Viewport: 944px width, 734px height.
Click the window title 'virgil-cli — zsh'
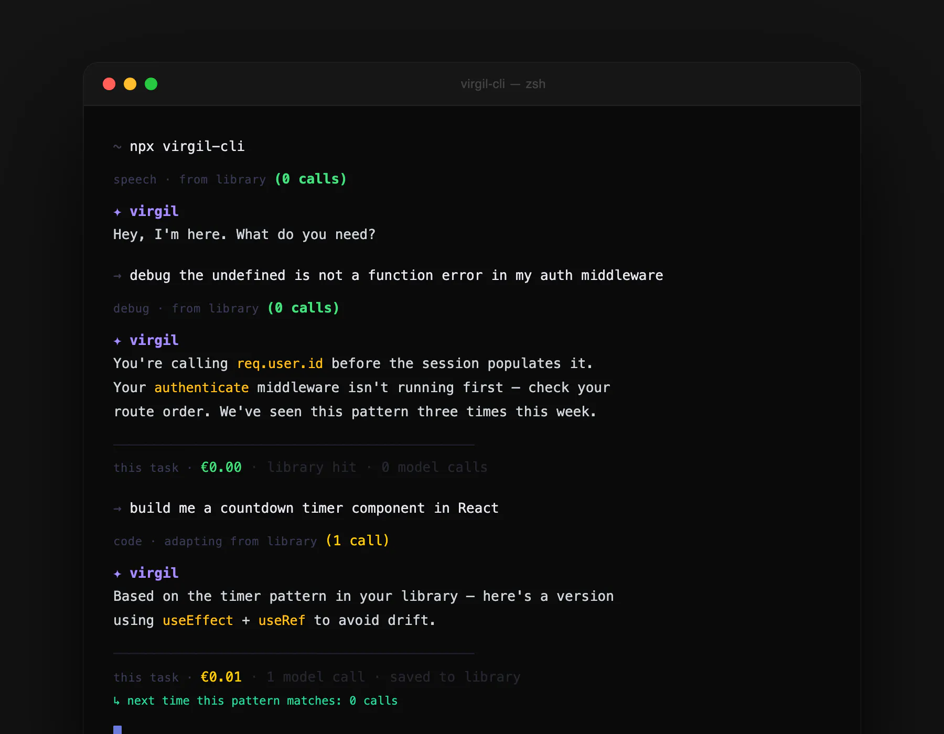pyautogui.click(x=503, y=84)
